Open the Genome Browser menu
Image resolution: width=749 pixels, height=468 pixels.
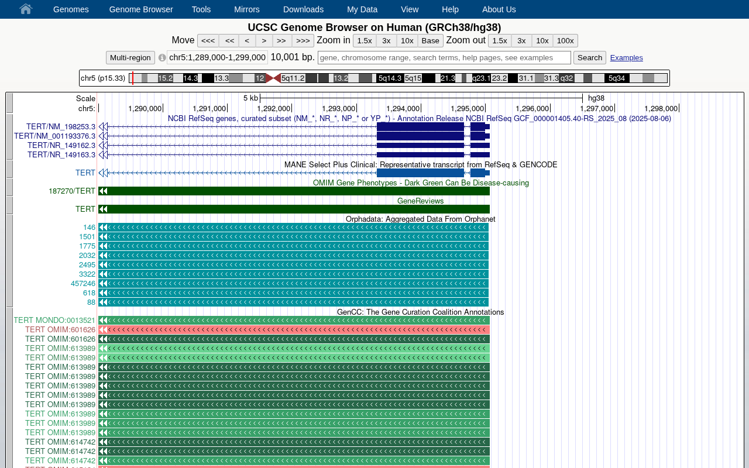click(141, 9)
